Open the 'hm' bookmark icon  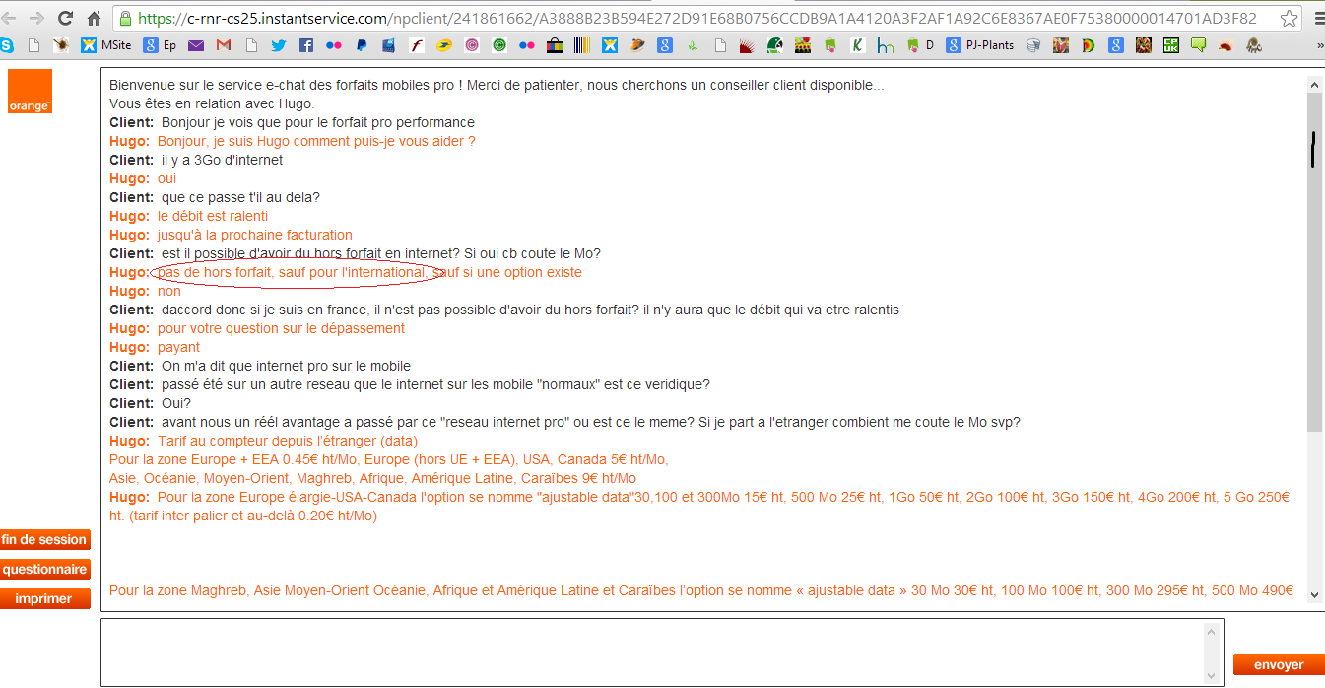pyautogui.click(x=886, y=45)
